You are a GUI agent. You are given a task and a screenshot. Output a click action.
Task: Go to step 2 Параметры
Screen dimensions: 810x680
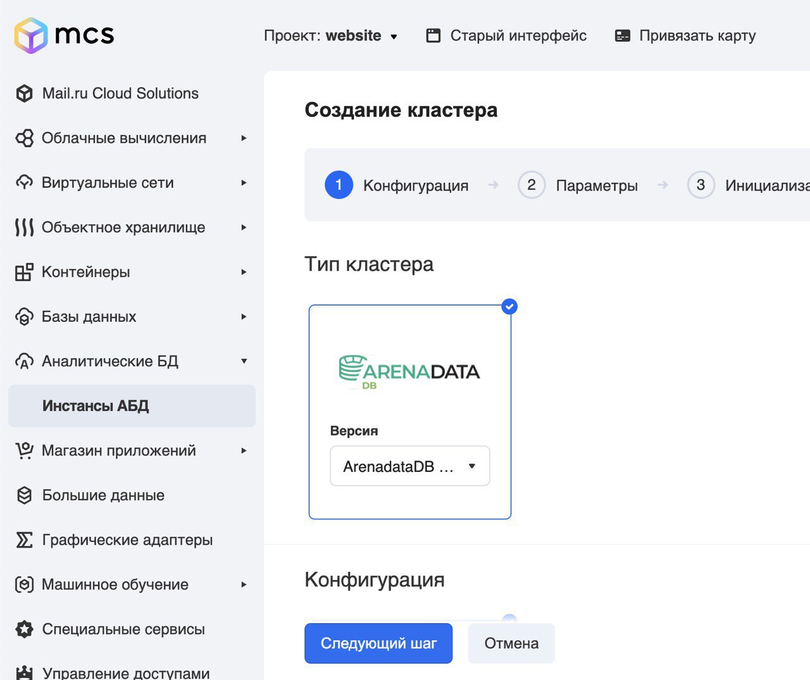coord(578,185)
